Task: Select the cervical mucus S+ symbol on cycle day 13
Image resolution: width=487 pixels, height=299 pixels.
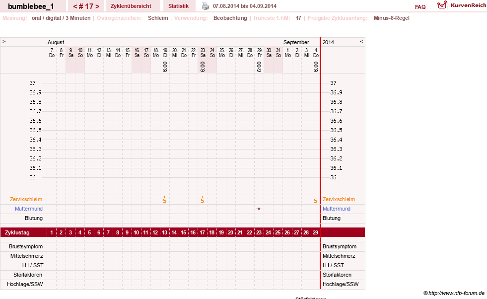Action: click(165, 200)
